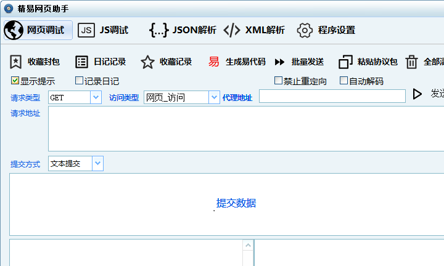
Task: Click the bookmark icon for 收藏封包
Action: [16, 62]
